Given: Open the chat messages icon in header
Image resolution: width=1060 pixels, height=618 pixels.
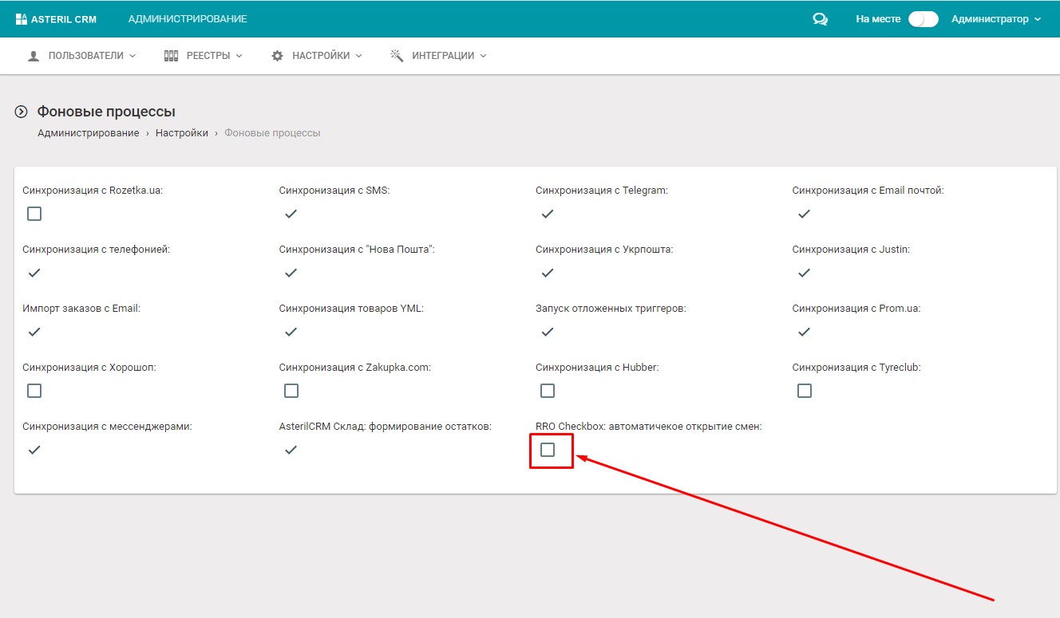Looking at the screenshot, I should pyautogui.click(x=820, y=19).
